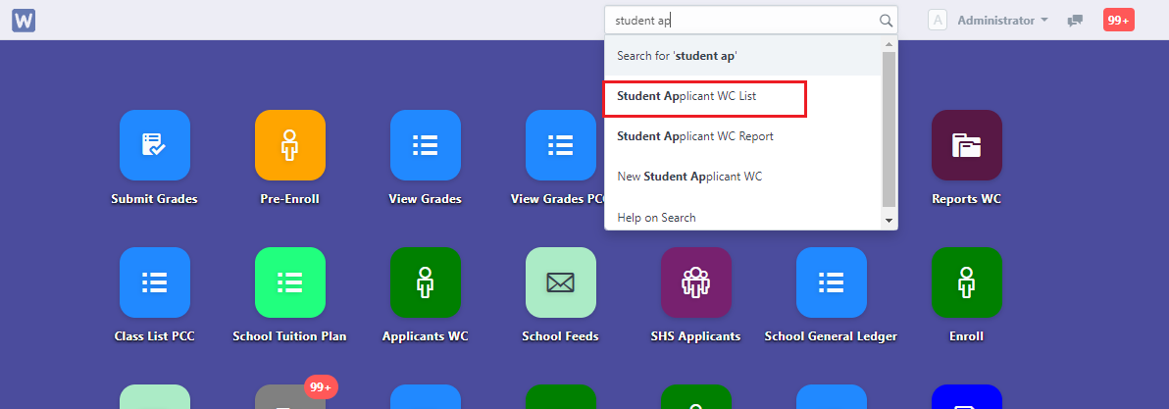
Task: Click the School Tuition Plan label
Action: (290, 336)
